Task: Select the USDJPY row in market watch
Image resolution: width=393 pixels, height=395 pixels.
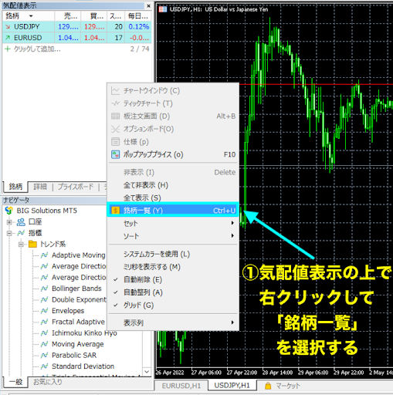Action: pos(76,27)
